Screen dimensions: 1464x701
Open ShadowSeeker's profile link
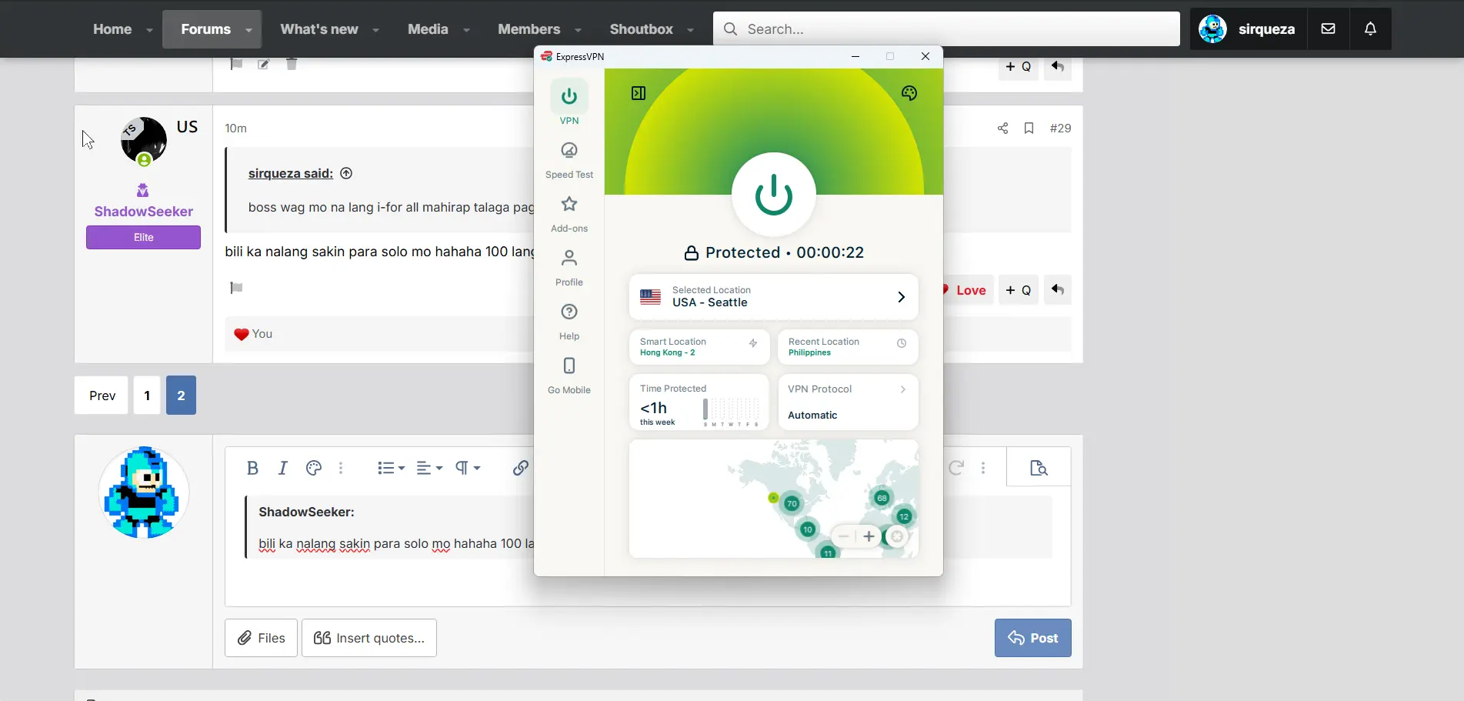point(143,212)
